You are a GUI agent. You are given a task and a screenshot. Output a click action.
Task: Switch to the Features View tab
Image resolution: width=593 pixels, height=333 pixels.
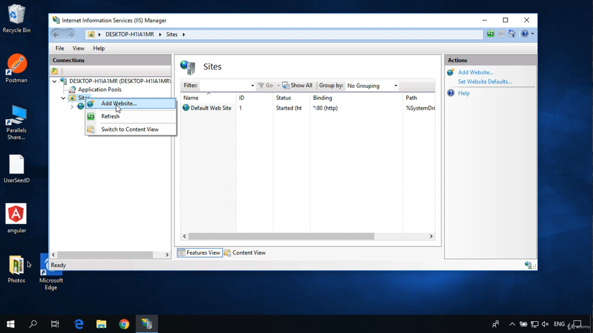pos(199,252)
